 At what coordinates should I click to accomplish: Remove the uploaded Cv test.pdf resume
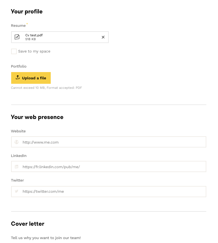(x=103, y=37)
